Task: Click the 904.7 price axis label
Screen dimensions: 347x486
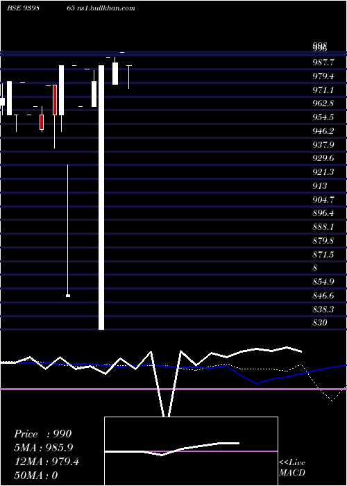Action: coord(323,199)
